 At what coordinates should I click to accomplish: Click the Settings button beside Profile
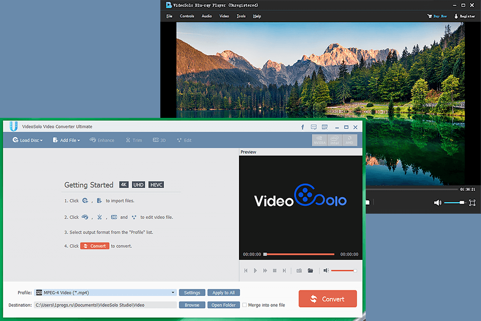coord(192,292)
